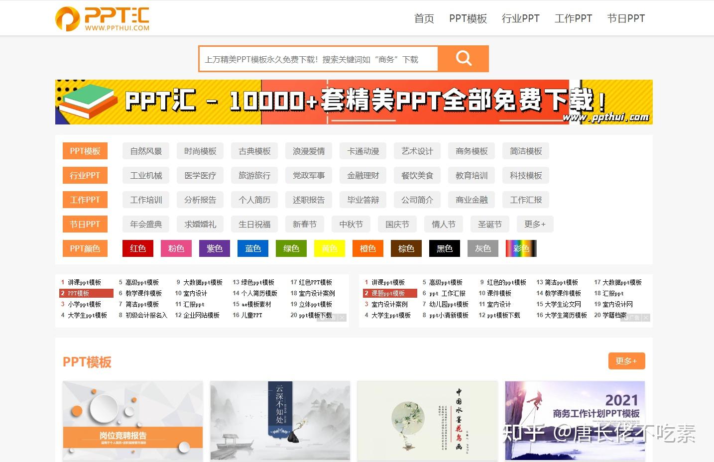Open the 首页 navigation item
The height and width of the screenshot is (462, 714).
point(424,18)
